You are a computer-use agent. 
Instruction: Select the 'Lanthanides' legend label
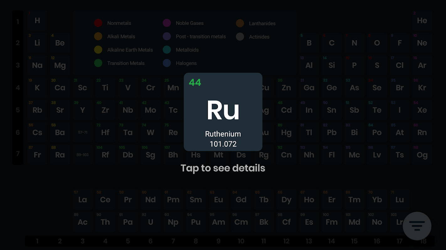point(262,23)
